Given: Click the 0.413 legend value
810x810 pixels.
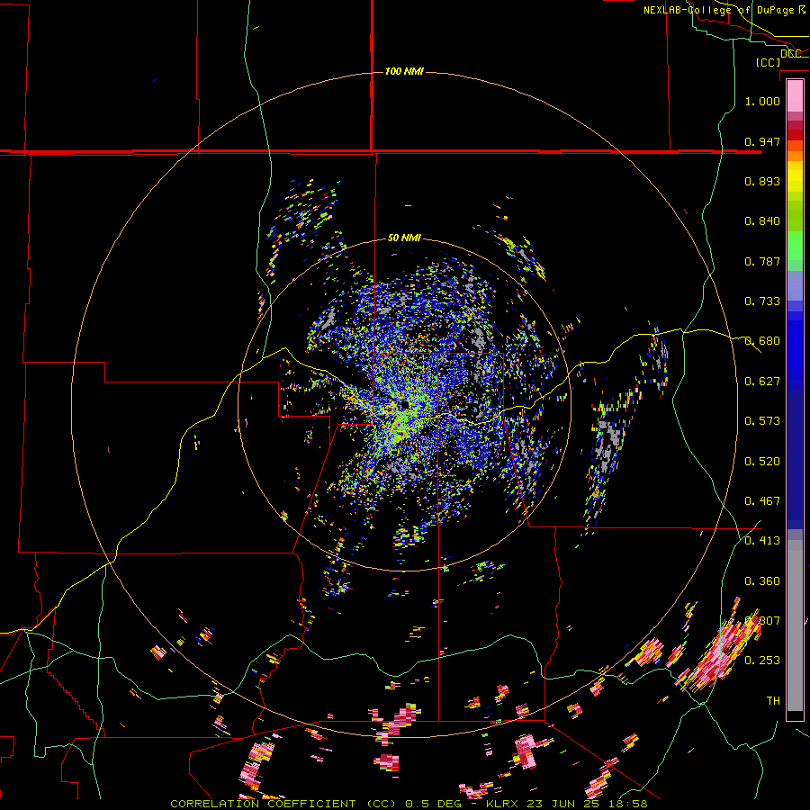Looking at the screenshot, I should pos(762,541).
